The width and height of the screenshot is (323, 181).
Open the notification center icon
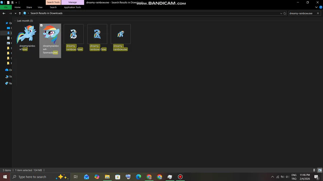point(317,177)
